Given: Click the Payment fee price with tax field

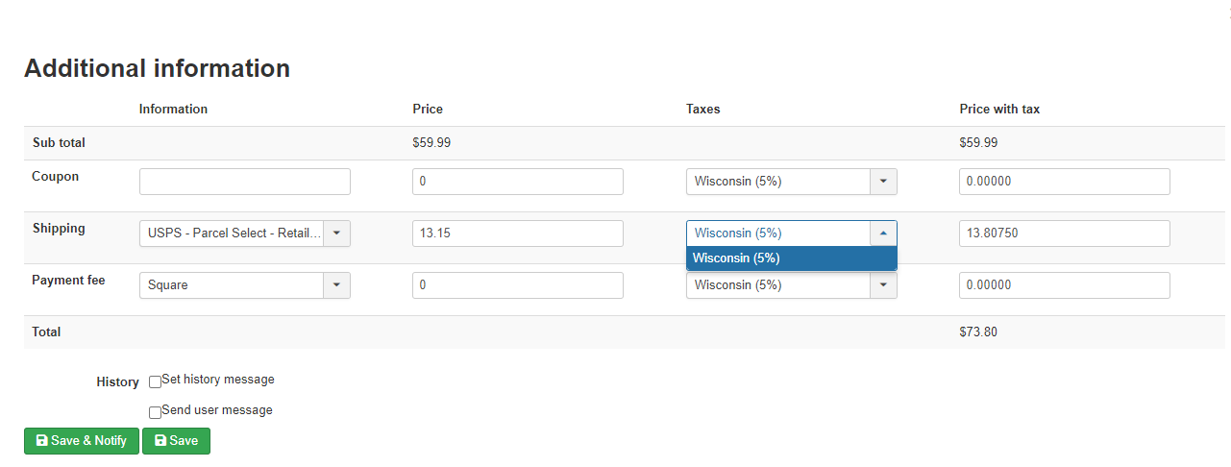Looking at the screenshot, I should pyautogui.click(x=1064, y=285).
